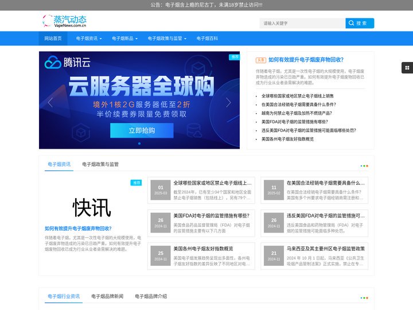Open featured article 如何有效提升电子烟废弃物回收? under the 快讯 thumbnail
This screenshot has height=310, width=413.
pos(78,228)
